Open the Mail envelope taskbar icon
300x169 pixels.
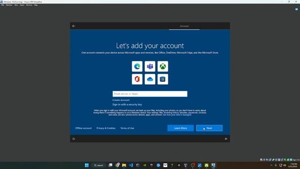[165, 165]
